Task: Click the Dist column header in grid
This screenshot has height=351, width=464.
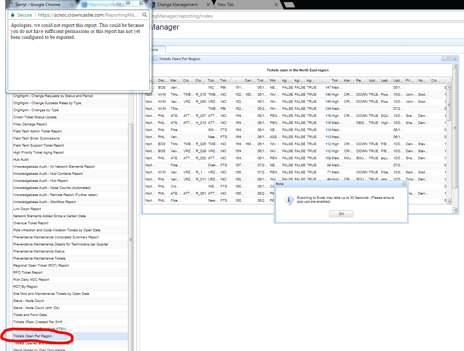Action: click(162, 81)
